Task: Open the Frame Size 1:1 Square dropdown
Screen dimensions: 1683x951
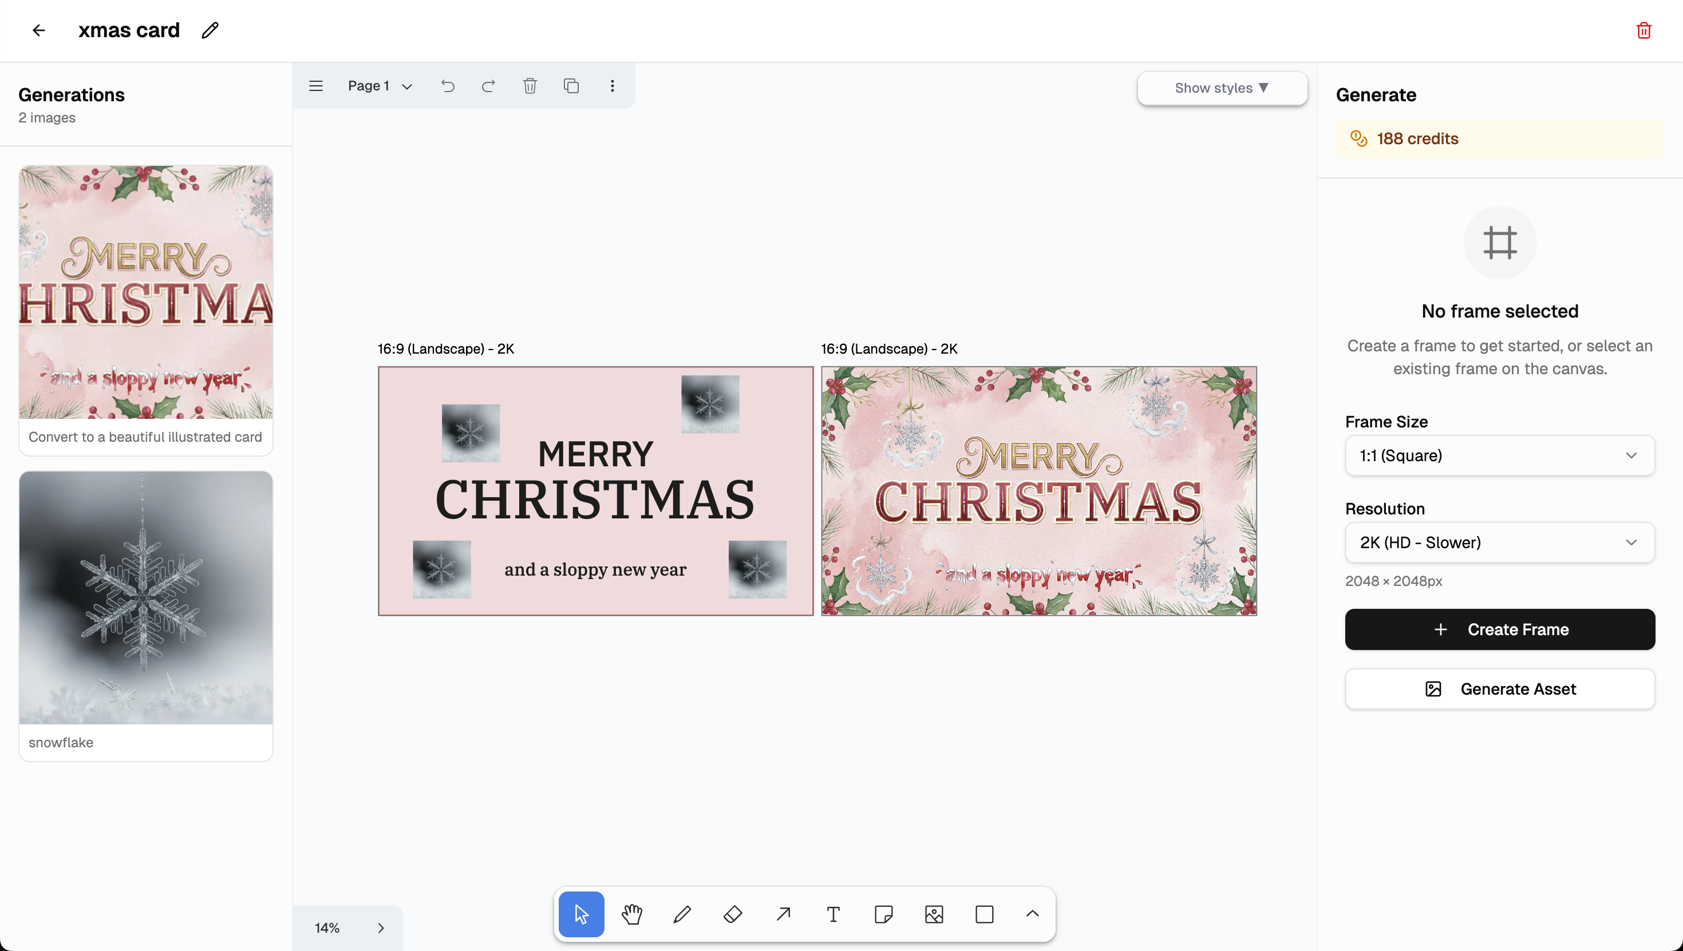Action: coord(1499,455)
